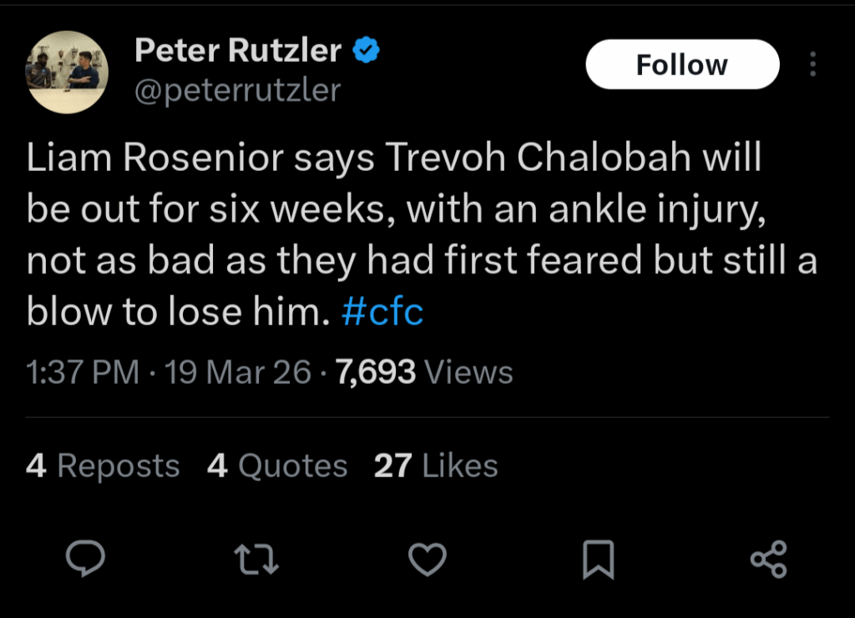Like the tweet using the heart icon
Viewport: 855px width, 618px height.
pyautogui.click(x=427, y=560)
